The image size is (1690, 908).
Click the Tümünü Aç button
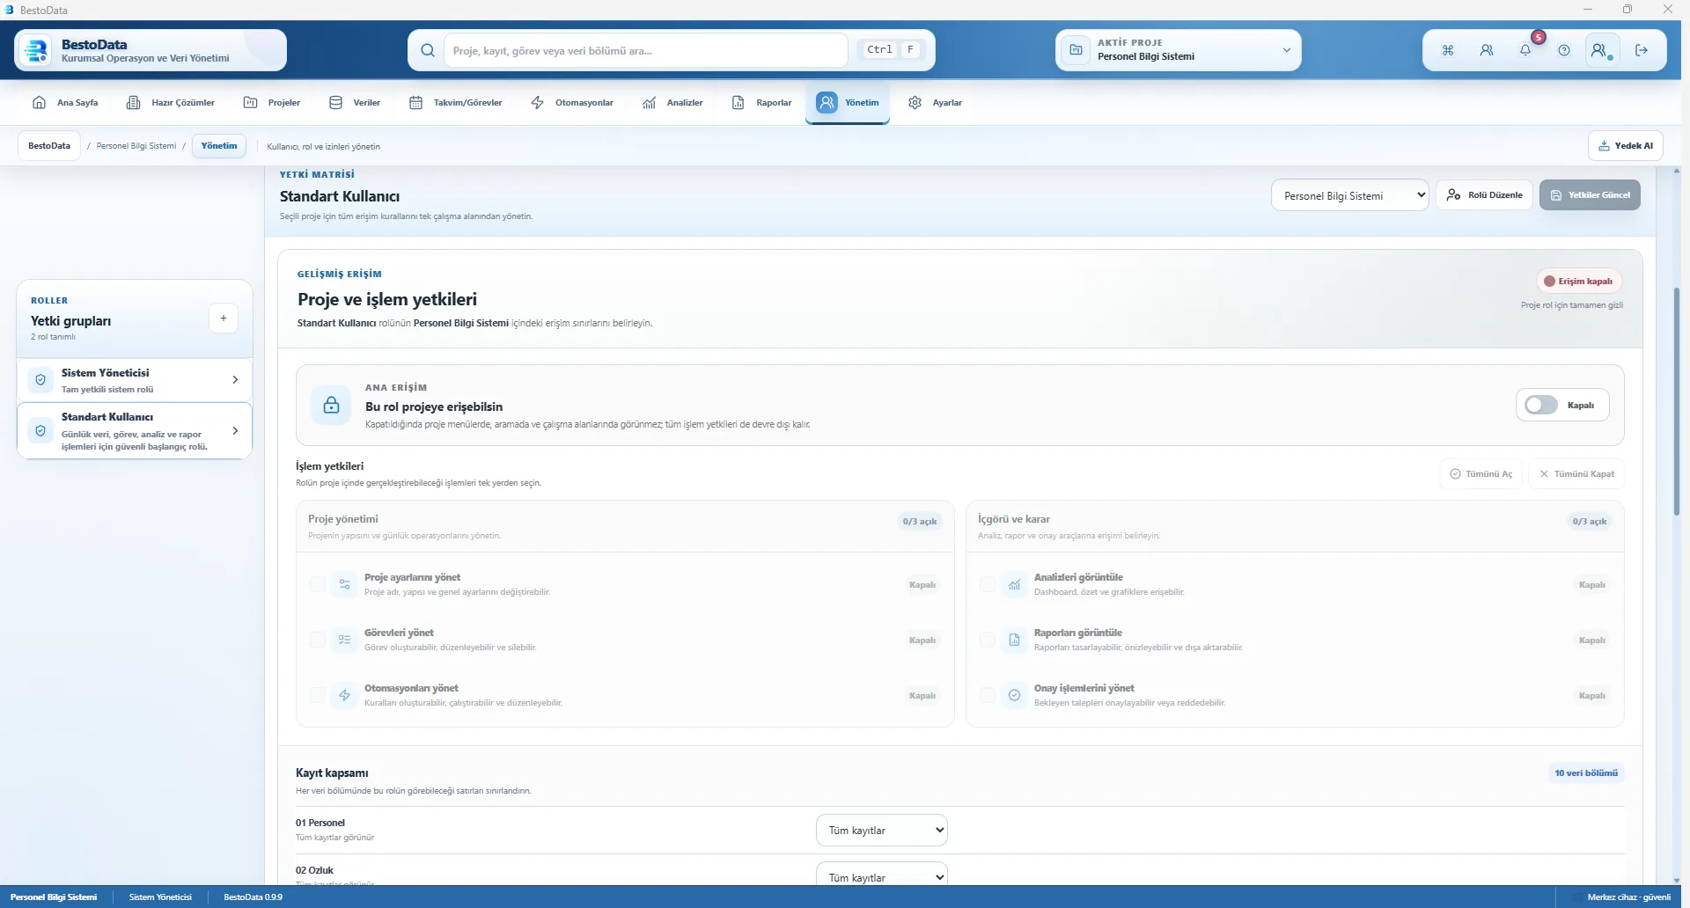click(x=1481, y=473)
